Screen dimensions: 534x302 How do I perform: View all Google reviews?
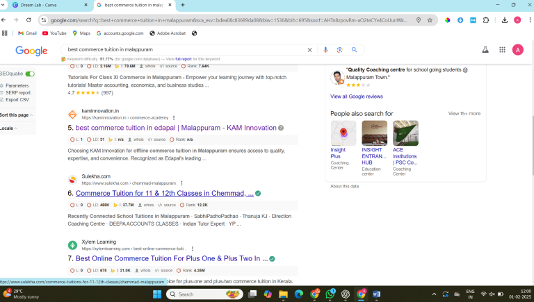[x=357, y=97]
